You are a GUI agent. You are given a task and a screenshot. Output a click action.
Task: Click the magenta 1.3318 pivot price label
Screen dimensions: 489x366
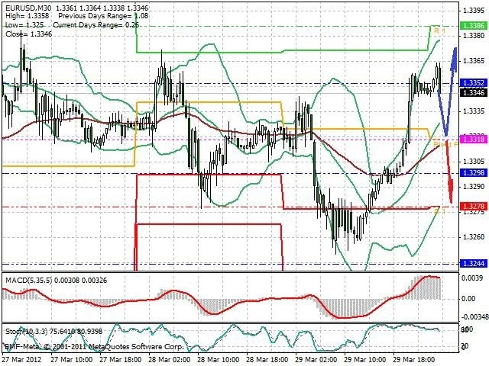(x=473, y=139)
